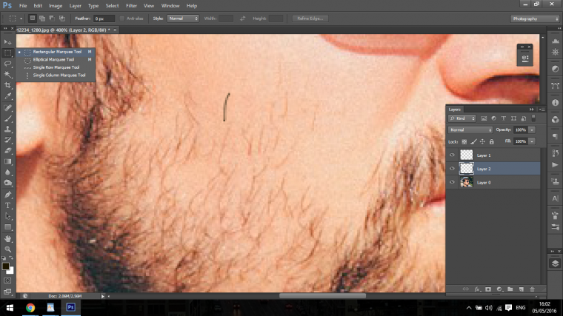Screen dimensions: 563x316
Task: Choose Single Row Marquee Tool
Action: tap(56, 67)
